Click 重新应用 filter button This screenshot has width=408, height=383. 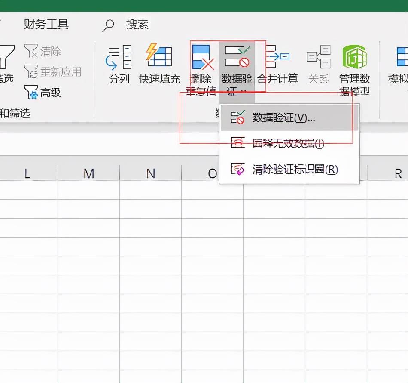[53, 71]
